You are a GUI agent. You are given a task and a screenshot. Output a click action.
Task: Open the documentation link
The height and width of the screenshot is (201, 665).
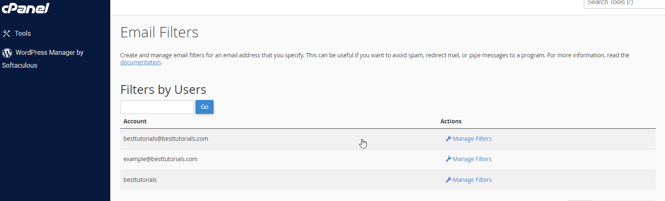140,62
